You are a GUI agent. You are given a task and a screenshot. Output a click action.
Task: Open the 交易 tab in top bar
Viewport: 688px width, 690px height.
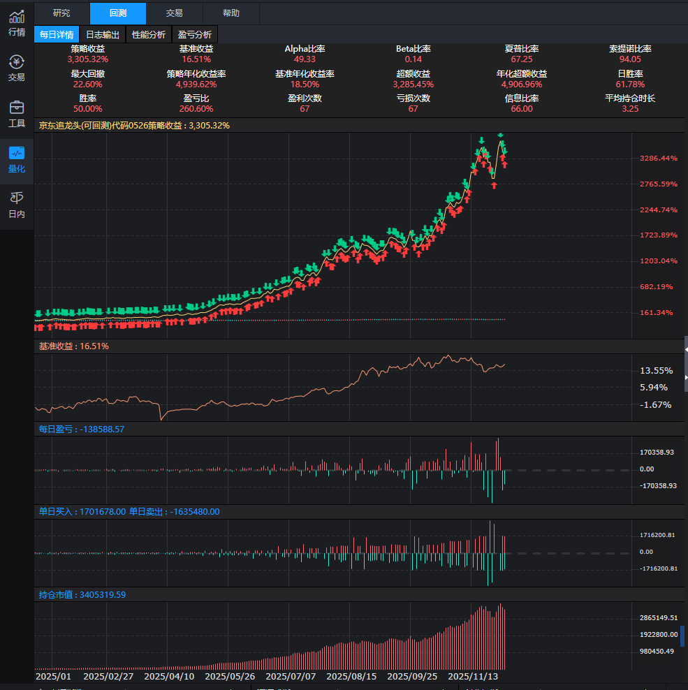175,13
